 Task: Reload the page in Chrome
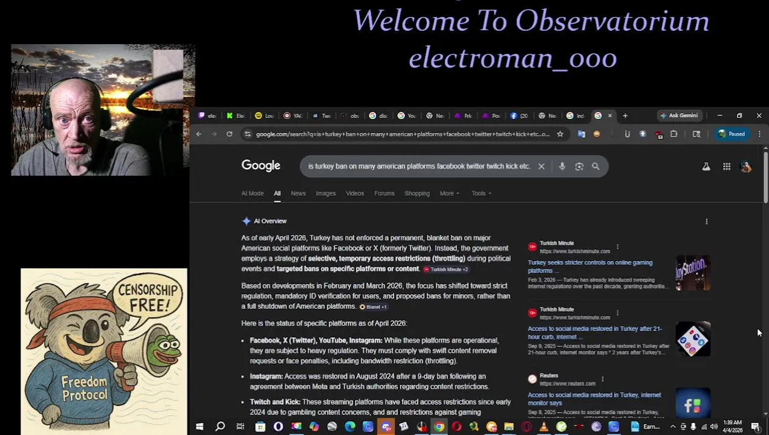coord(229,134)
